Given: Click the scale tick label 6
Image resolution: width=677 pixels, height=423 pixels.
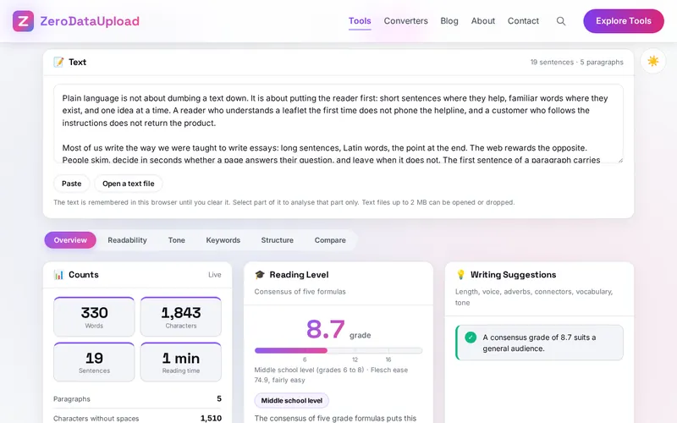Looking at the screenshot, I should pyautogui.click(x=305, y=360).
